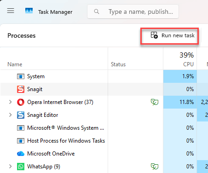Image resolution: width=208 pixels, height=173 pixels.
Task: Click the Opera Internet Browser icon
Action: point(21,102)
